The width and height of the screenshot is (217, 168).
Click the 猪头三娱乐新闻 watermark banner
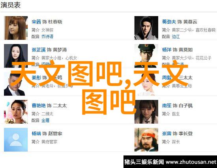click(170, 162)
